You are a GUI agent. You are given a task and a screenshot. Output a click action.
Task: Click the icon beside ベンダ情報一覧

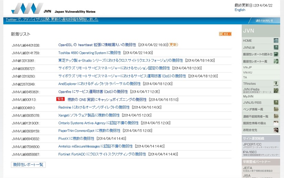[276, 109]
